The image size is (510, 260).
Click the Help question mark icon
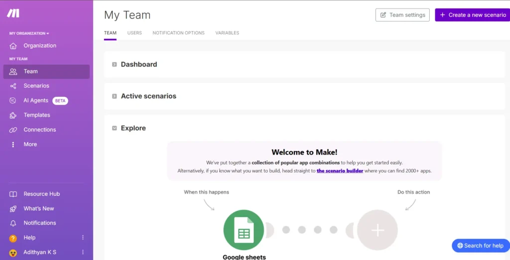(13, 239)
